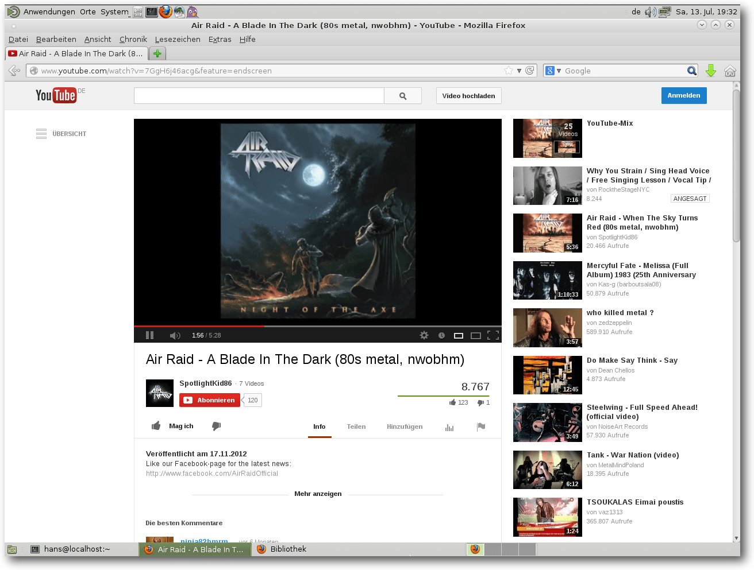Expand the URL history dropdown arrow
The height and width of the screenshot is (570, 754).
(x=519, y=71)
